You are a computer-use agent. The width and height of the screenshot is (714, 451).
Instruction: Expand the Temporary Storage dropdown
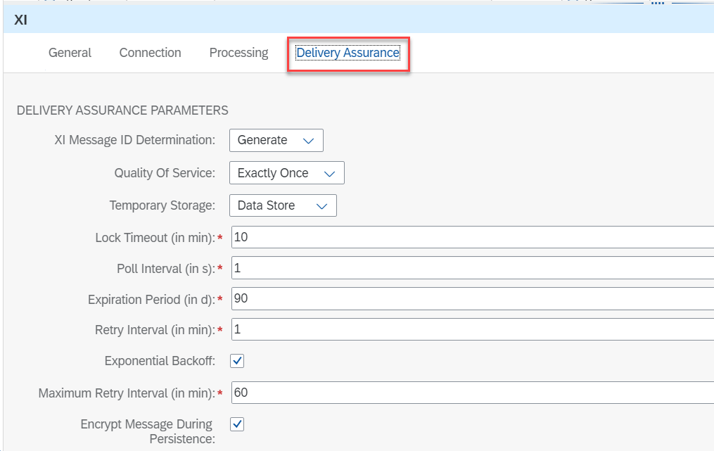(283, 205)
